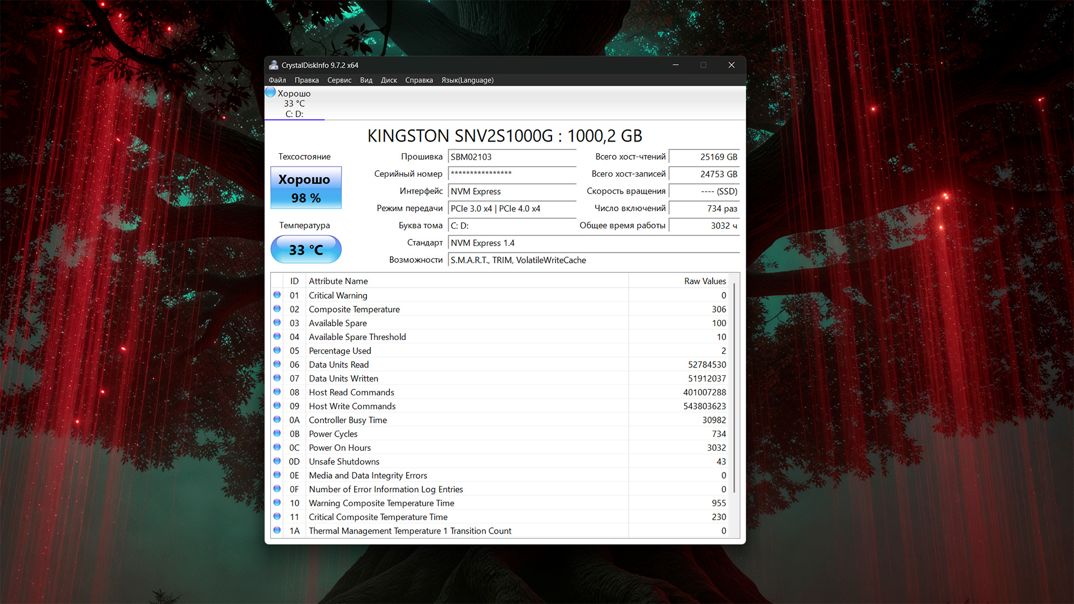
Task: Click the Хорошо 98 % health status button
Action: click(x=306, y=188)
